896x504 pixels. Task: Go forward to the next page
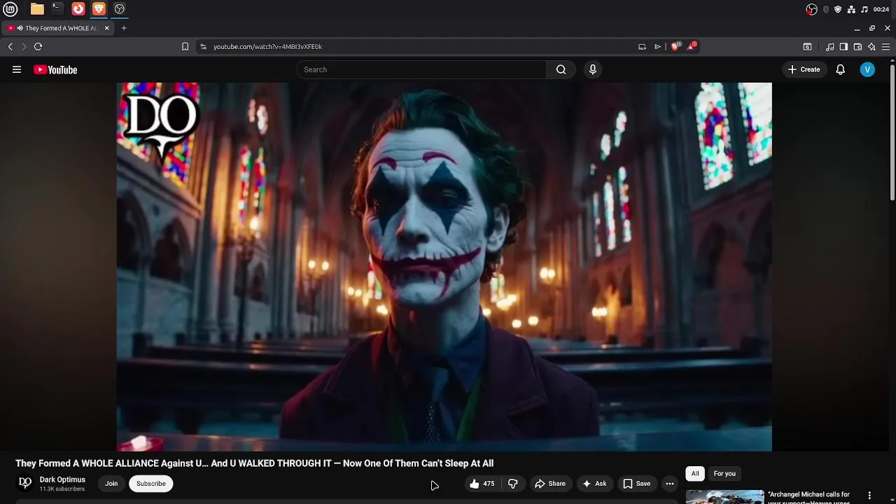24,47
